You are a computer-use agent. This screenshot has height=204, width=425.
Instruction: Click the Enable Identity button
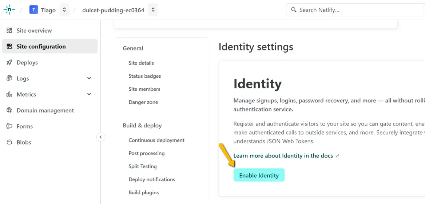coord(259,175)
